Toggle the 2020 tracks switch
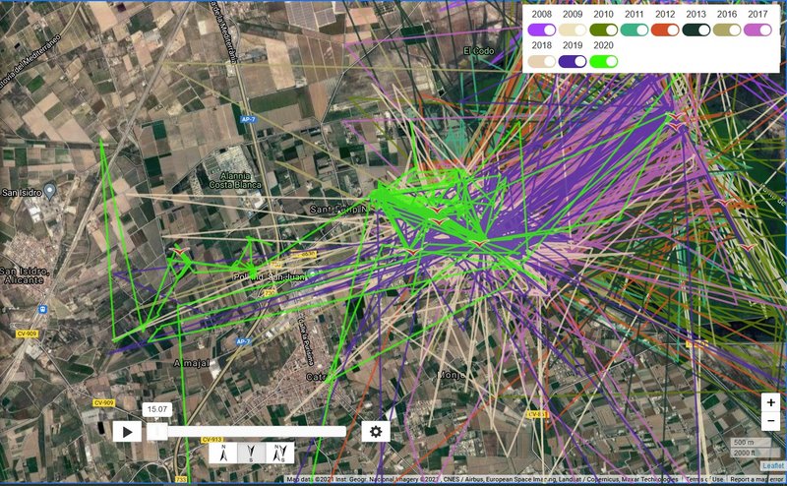Viewport: 787px width, 486px height. 603,61
